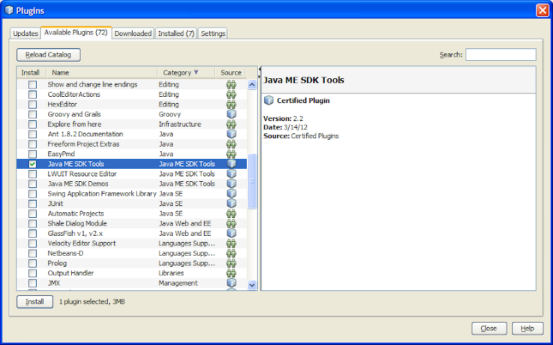Screen dimensions: 553x345
Task: Click the Source column header
Action: (231, 73)
